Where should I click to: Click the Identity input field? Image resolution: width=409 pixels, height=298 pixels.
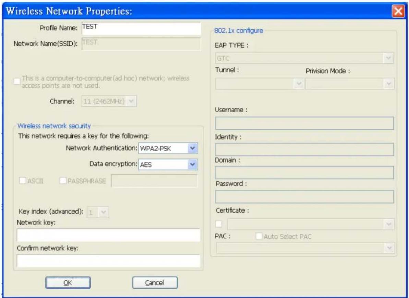coord(304,149)
